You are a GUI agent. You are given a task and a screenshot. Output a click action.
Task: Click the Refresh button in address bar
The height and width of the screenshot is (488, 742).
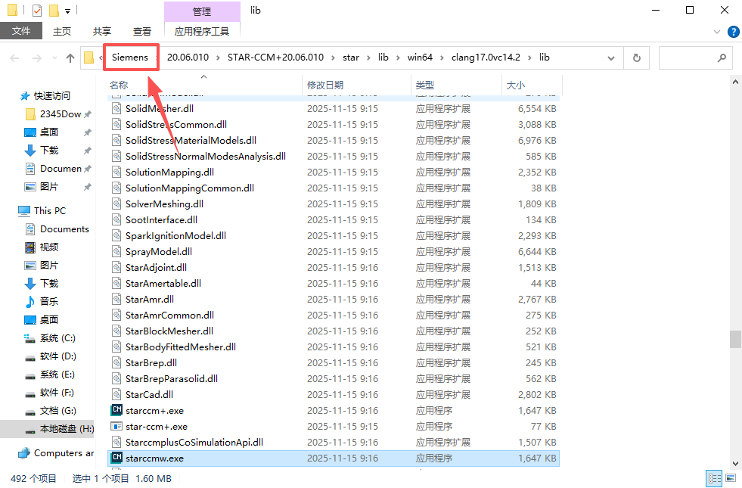point(636,58)
